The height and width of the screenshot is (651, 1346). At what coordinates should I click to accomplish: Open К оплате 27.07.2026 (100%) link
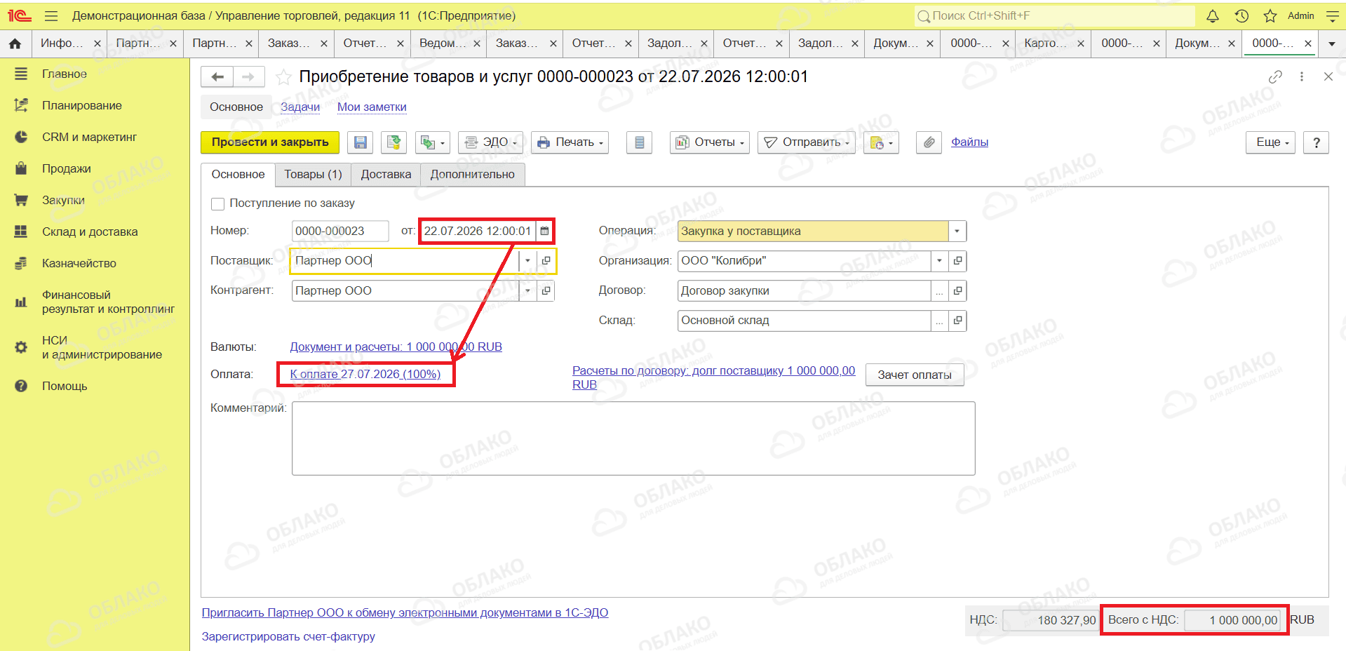click(x=365, y=374)
